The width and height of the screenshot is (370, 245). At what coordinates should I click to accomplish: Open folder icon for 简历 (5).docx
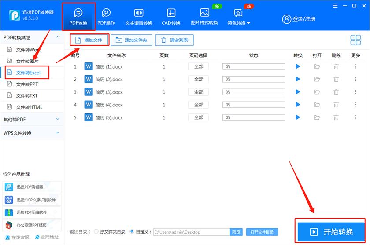317,117
